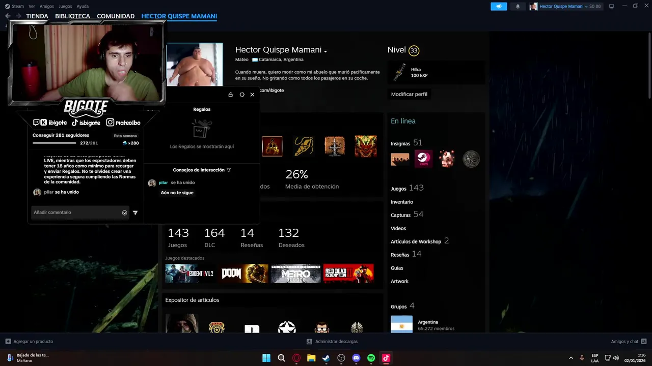Open the Metro featured game thumbnail
Screen dimensions: 652x366
pos(296,273)
